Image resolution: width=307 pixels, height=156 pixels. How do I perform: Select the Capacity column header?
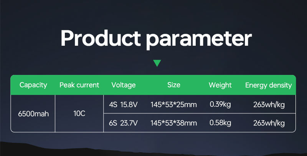tap(33, 85)
